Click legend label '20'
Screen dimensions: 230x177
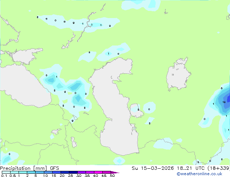point(62,176)
